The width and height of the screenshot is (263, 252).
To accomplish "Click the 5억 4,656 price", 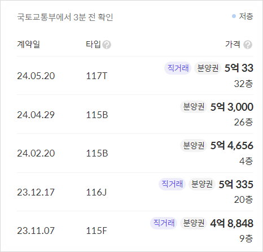I will [232, 146].
